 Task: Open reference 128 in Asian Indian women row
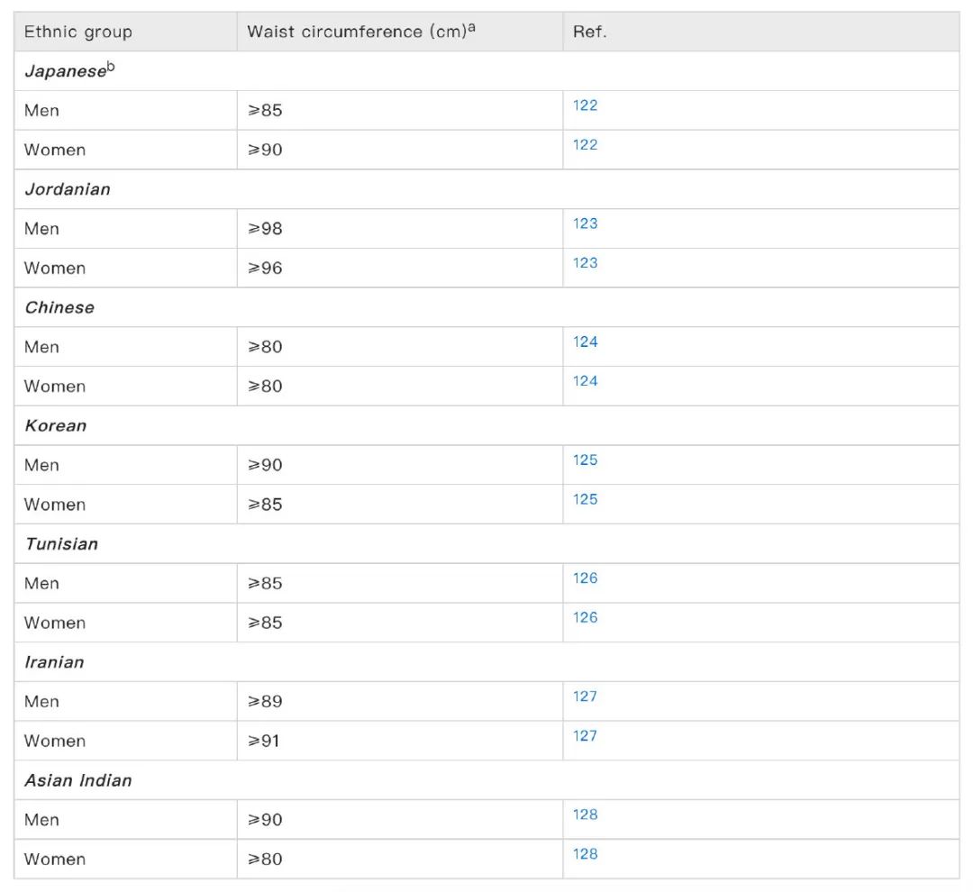pyautogui.click(x=585, y=854)
